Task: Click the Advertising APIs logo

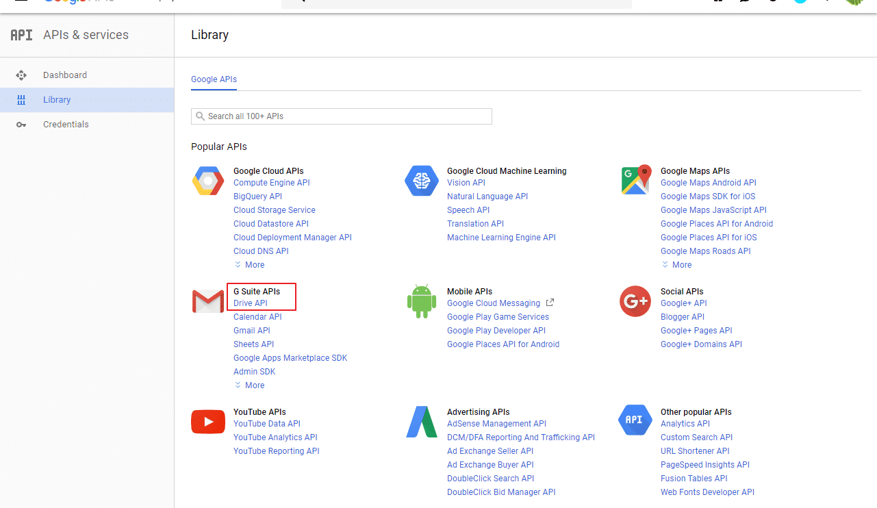Action: [421, 422]
